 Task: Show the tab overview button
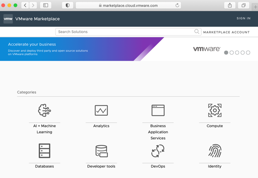[244, 5]
